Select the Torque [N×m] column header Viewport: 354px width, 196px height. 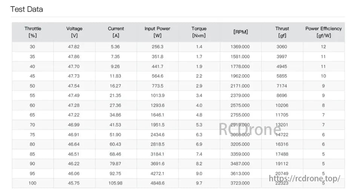[x=199, y=32]
